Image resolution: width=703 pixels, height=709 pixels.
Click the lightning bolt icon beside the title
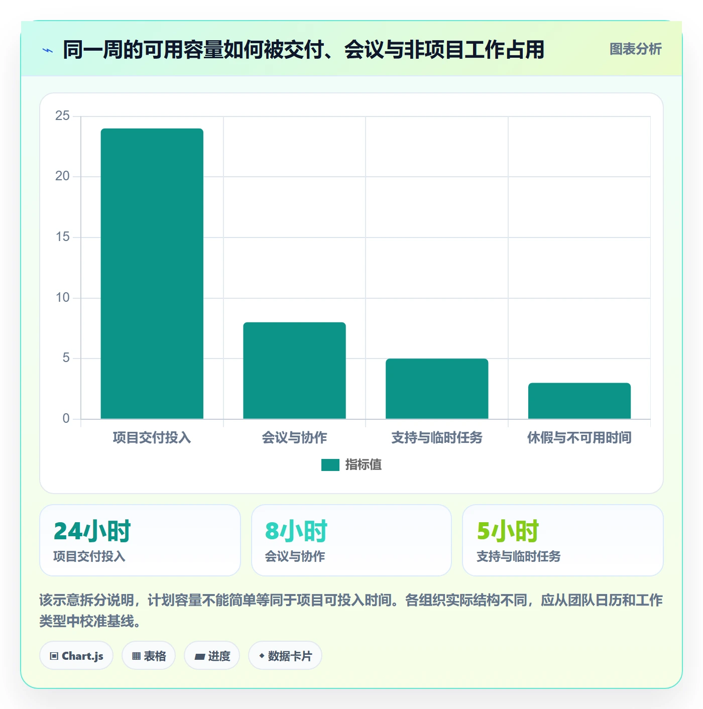(48, 50)
